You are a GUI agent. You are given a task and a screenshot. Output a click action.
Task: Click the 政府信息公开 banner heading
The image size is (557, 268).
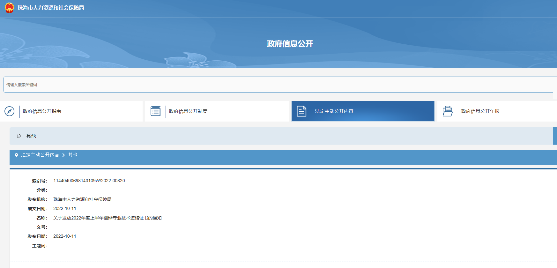click(x=290, y=44)
